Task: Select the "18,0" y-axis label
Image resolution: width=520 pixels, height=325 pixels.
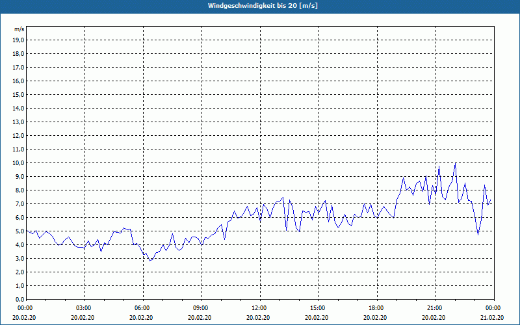Action: [x=18, y=54]
